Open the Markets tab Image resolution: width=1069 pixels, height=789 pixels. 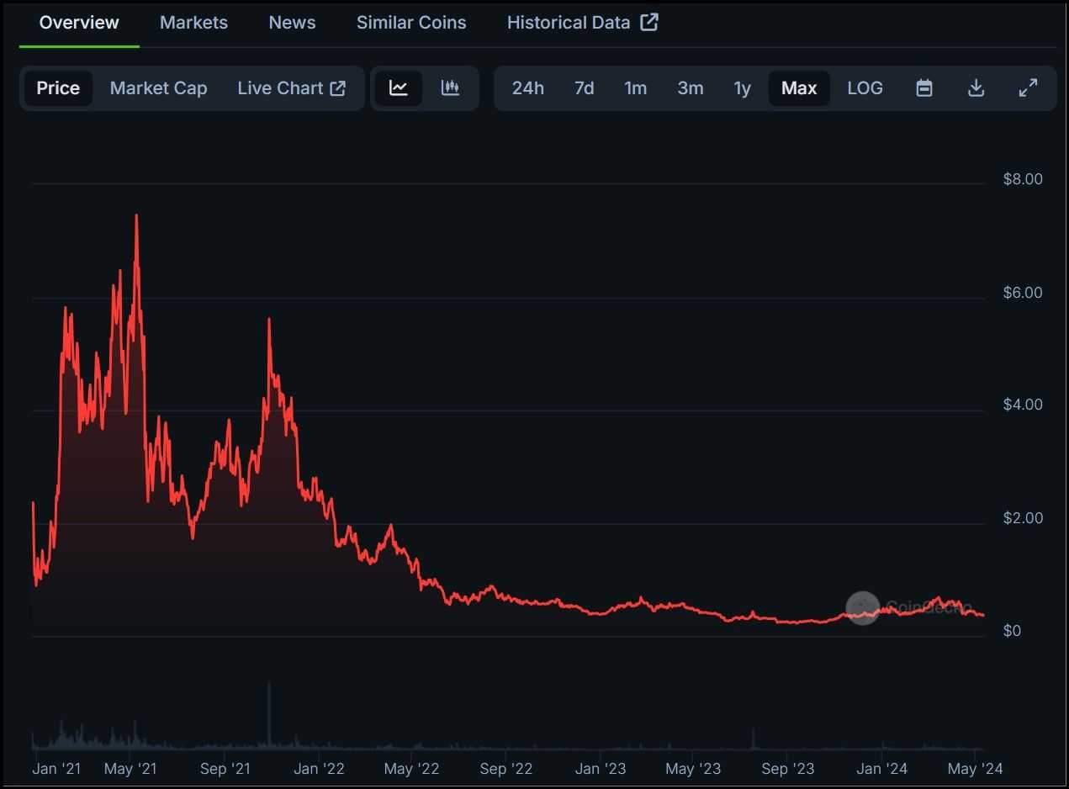point(193,23)
